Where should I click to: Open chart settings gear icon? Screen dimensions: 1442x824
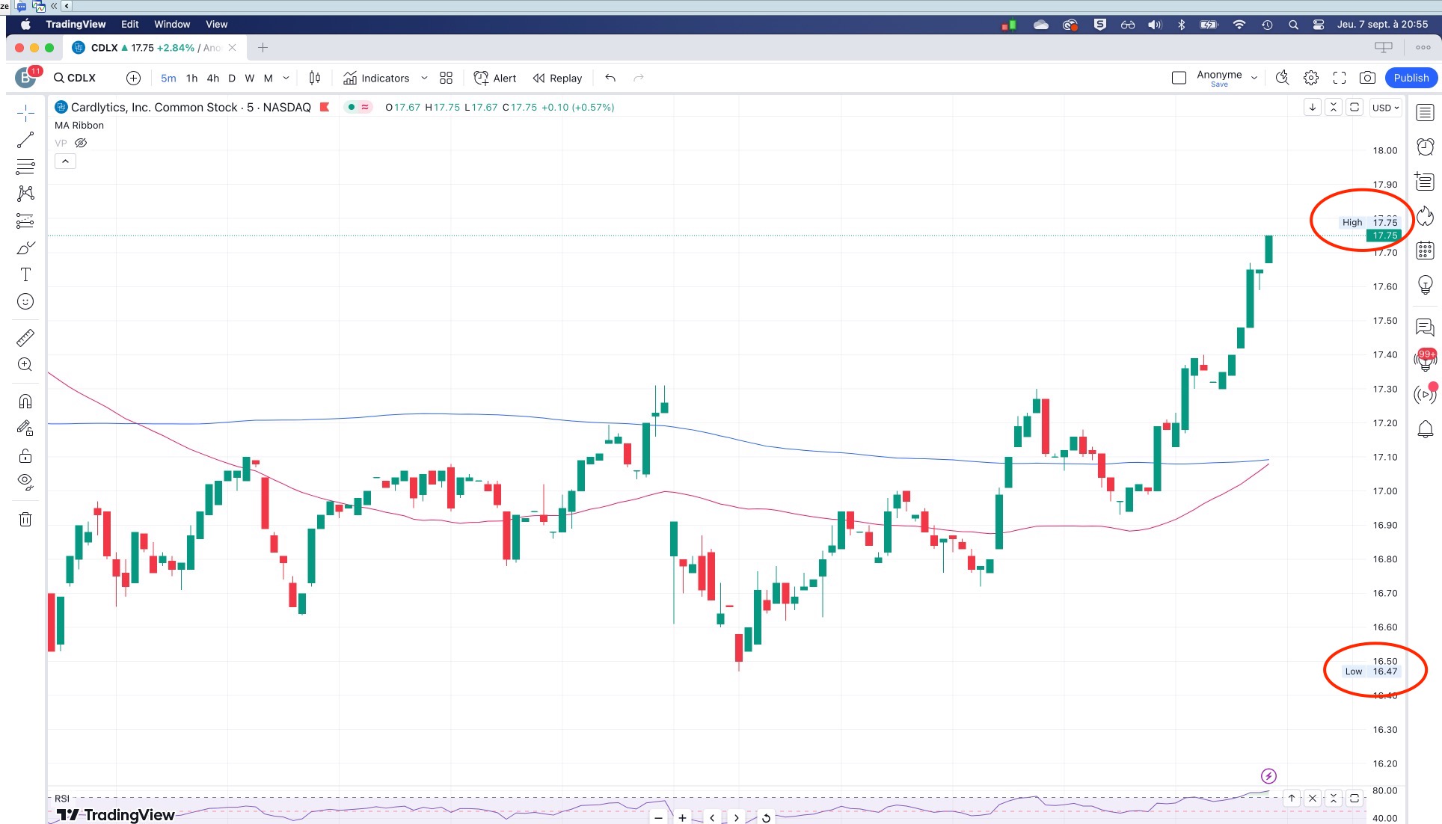click(x=1311, y=78)
